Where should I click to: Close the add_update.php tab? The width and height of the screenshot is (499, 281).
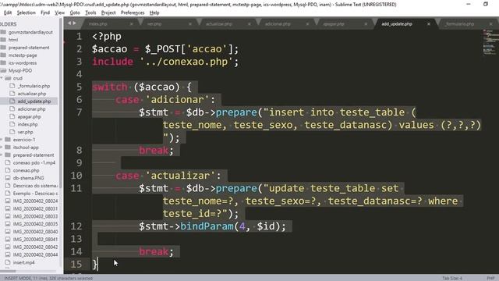pyautogui.click(x=429, y=24)
